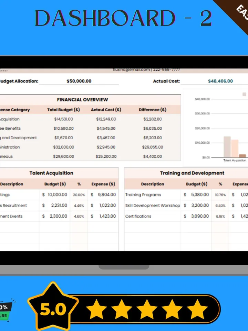Viewport: 248px width, 331px height.
Task: Select the $25,200.00 actual cost cell
Action: 106,157
